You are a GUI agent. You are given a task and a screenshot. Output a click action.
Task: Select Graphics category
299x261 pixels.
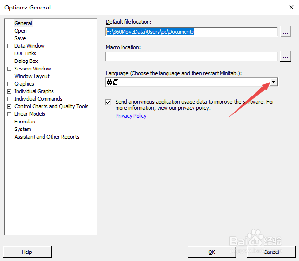(24, 84)
